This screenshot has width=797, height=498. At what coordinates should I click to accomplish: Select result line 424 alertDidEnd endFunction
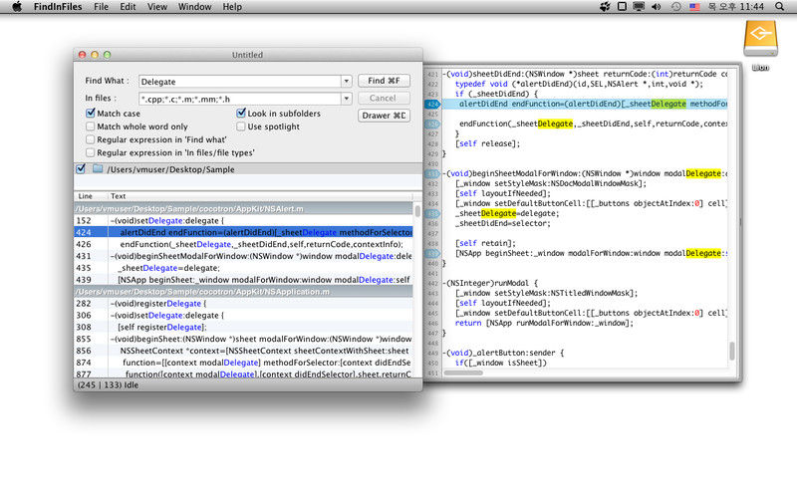[x=243, y=232]
